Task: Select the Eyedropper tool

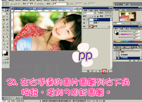Action: (x=7, y=44)
